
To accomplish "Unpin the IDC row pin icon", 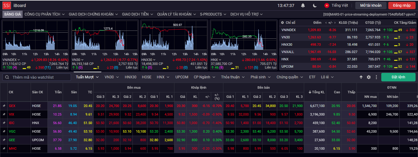I will pyautogui.click(x=4, y=123).
